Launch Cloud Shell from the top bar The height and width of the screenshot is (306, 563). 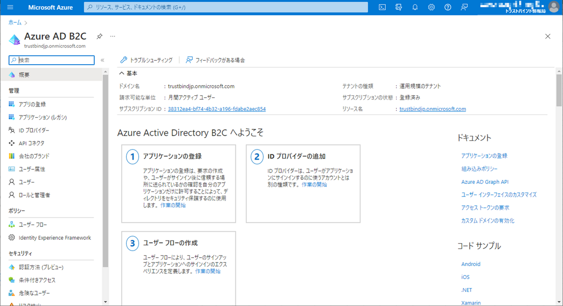tap(383, 7)
